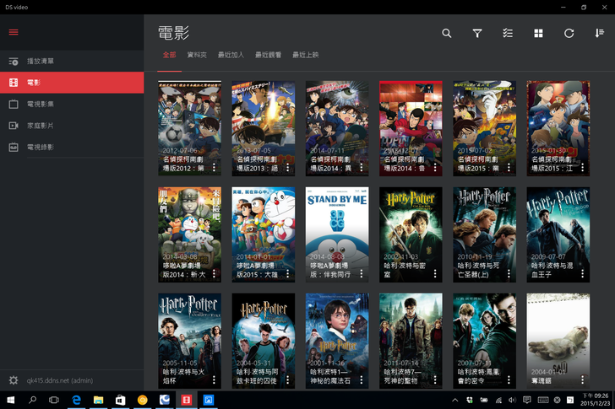Switch to the 資料夾 tab
The image size is (615, 409).
[x=197, y=55]
